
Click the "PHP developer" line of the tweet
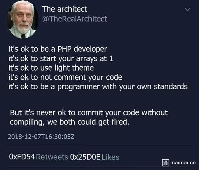click(58, 49)
